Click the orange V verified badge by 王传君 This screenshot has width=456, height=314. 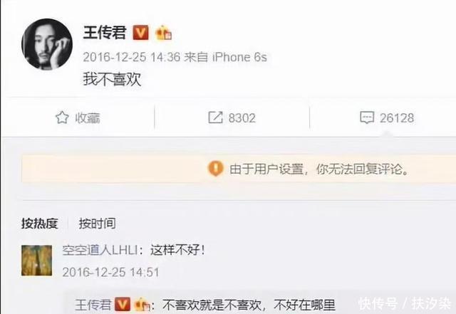pyautogui.click(x=141, y=32)
